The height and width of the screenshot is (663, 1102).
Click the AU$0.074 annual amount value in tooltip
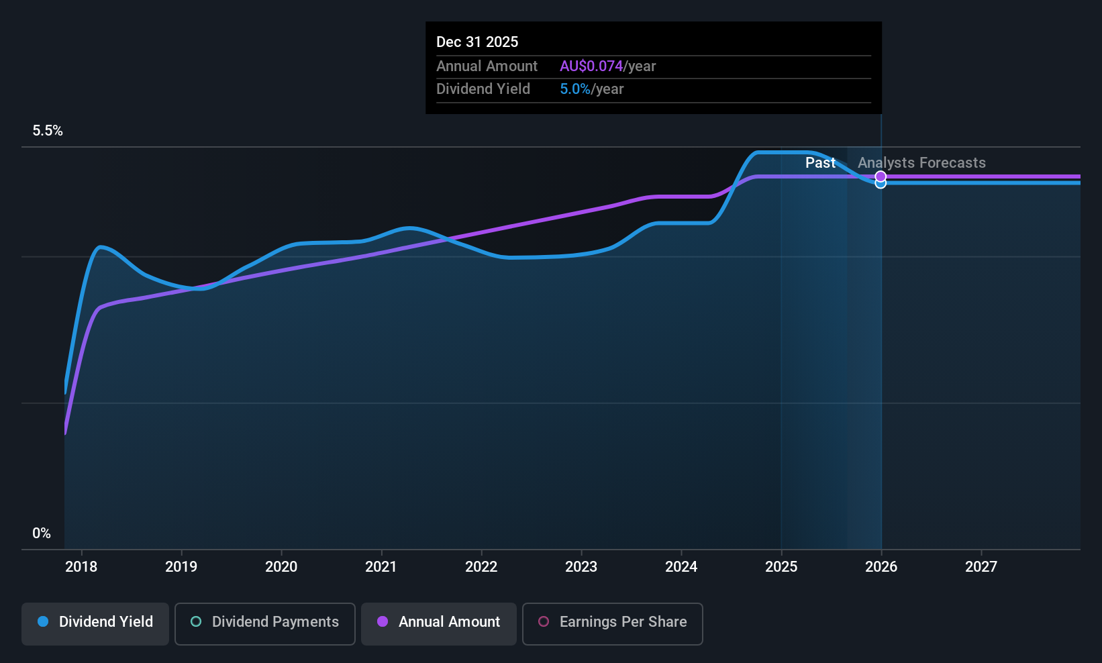[591, 66]
